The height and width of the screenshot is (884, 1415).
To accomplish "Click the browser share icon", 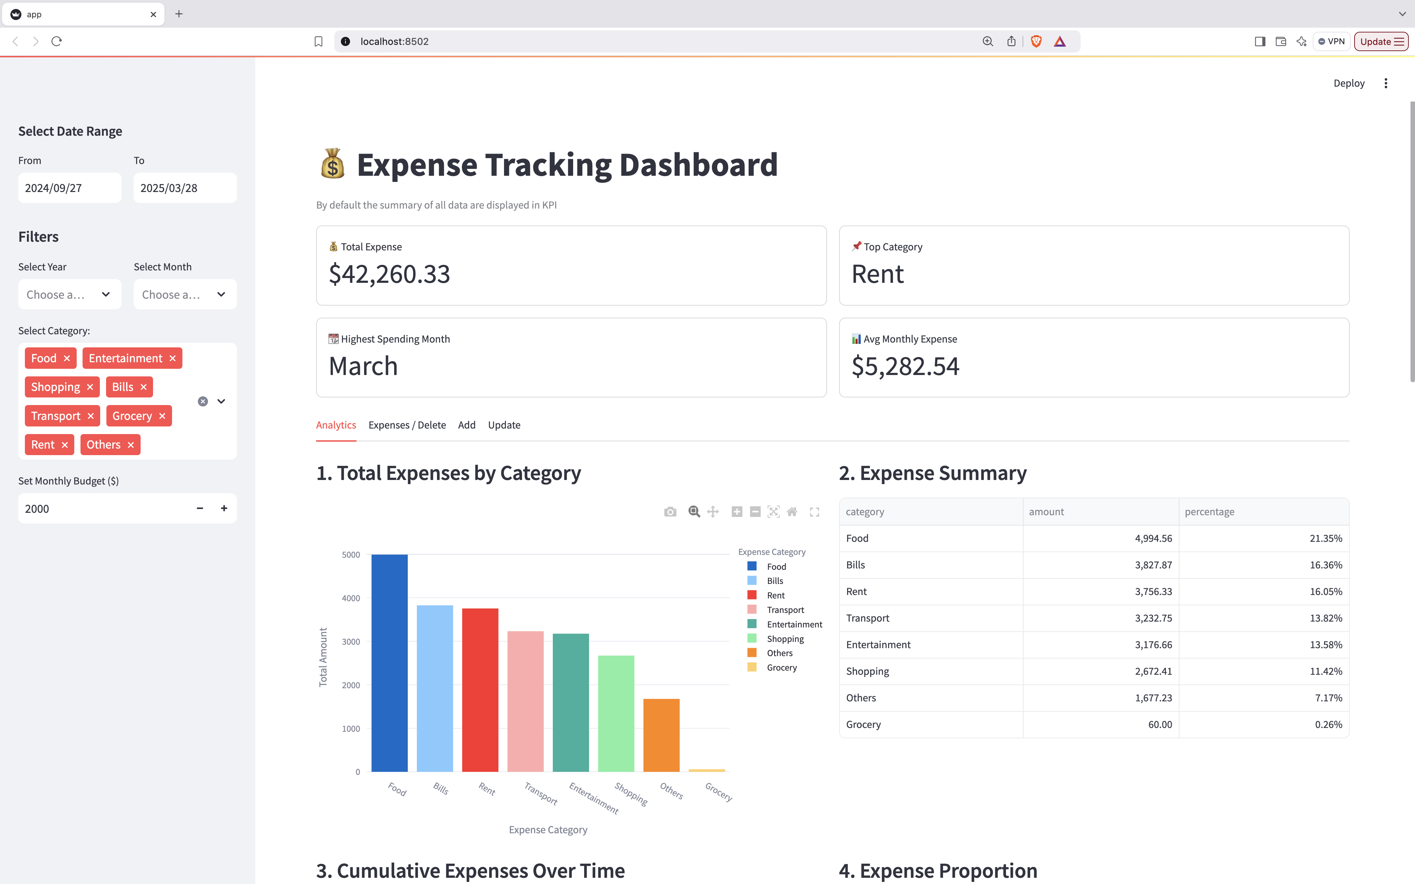I will 1012,41.
